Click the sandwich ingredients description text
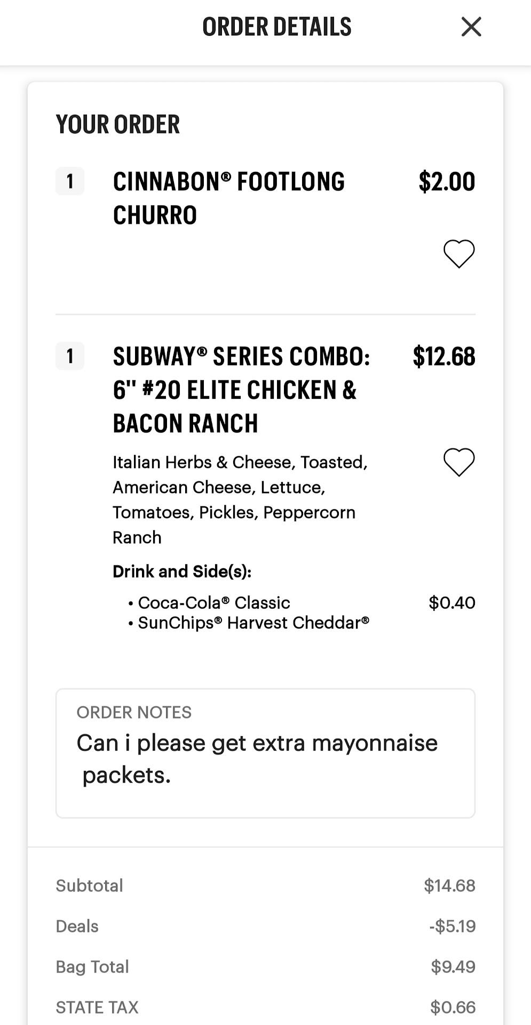Screen dimensions: 531x1025 (x=240, y=500)
